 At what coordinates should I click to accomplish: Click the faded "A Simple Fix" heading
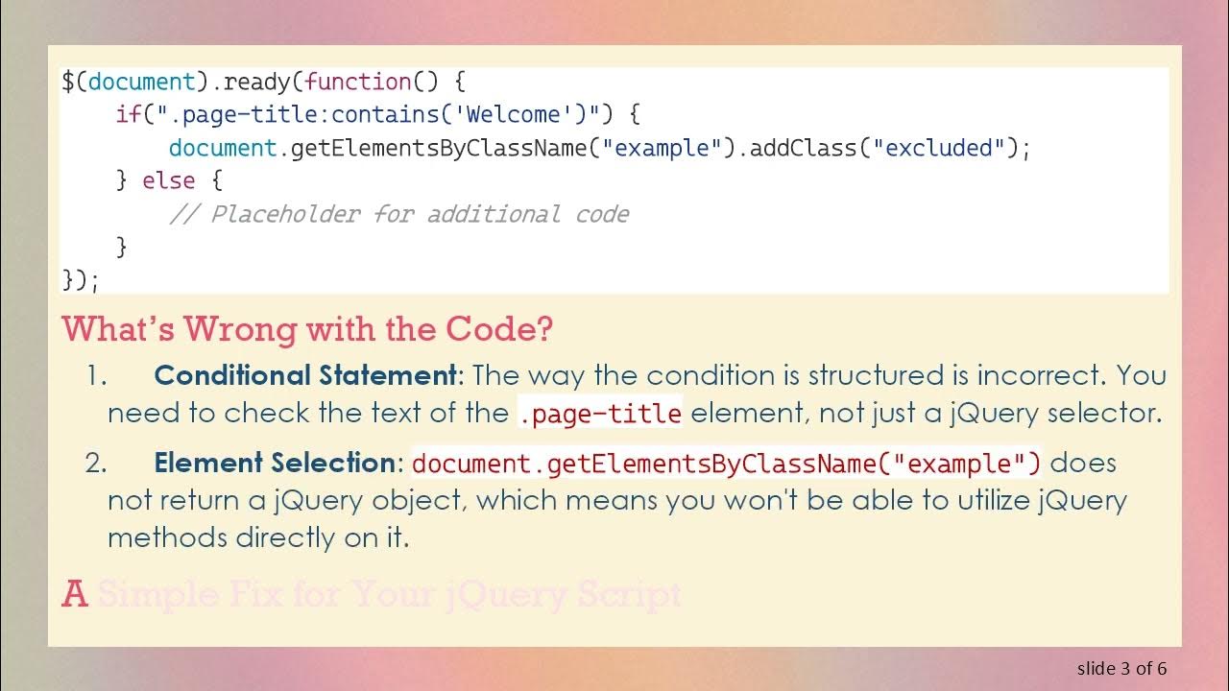click(372, 595)
